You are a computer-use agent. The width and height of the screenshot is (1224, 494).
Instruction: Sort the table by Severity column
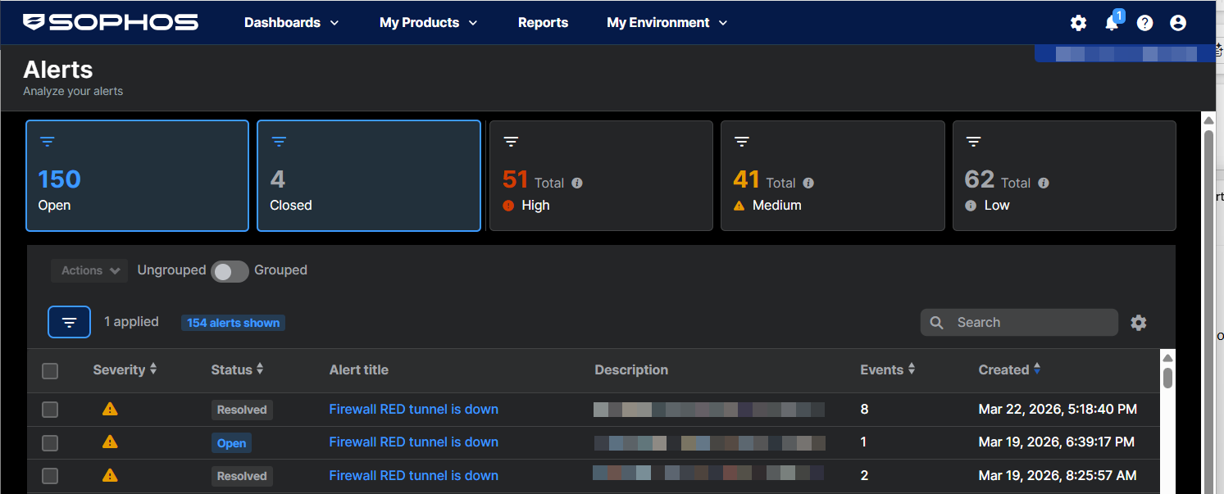(x=125, y=370)
